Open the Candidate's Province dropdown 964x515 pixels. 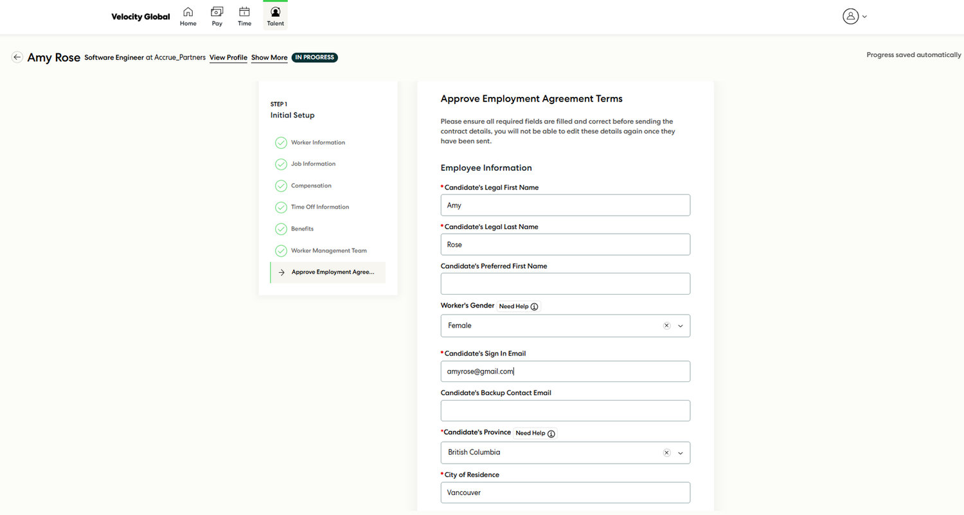pos(680,453)
